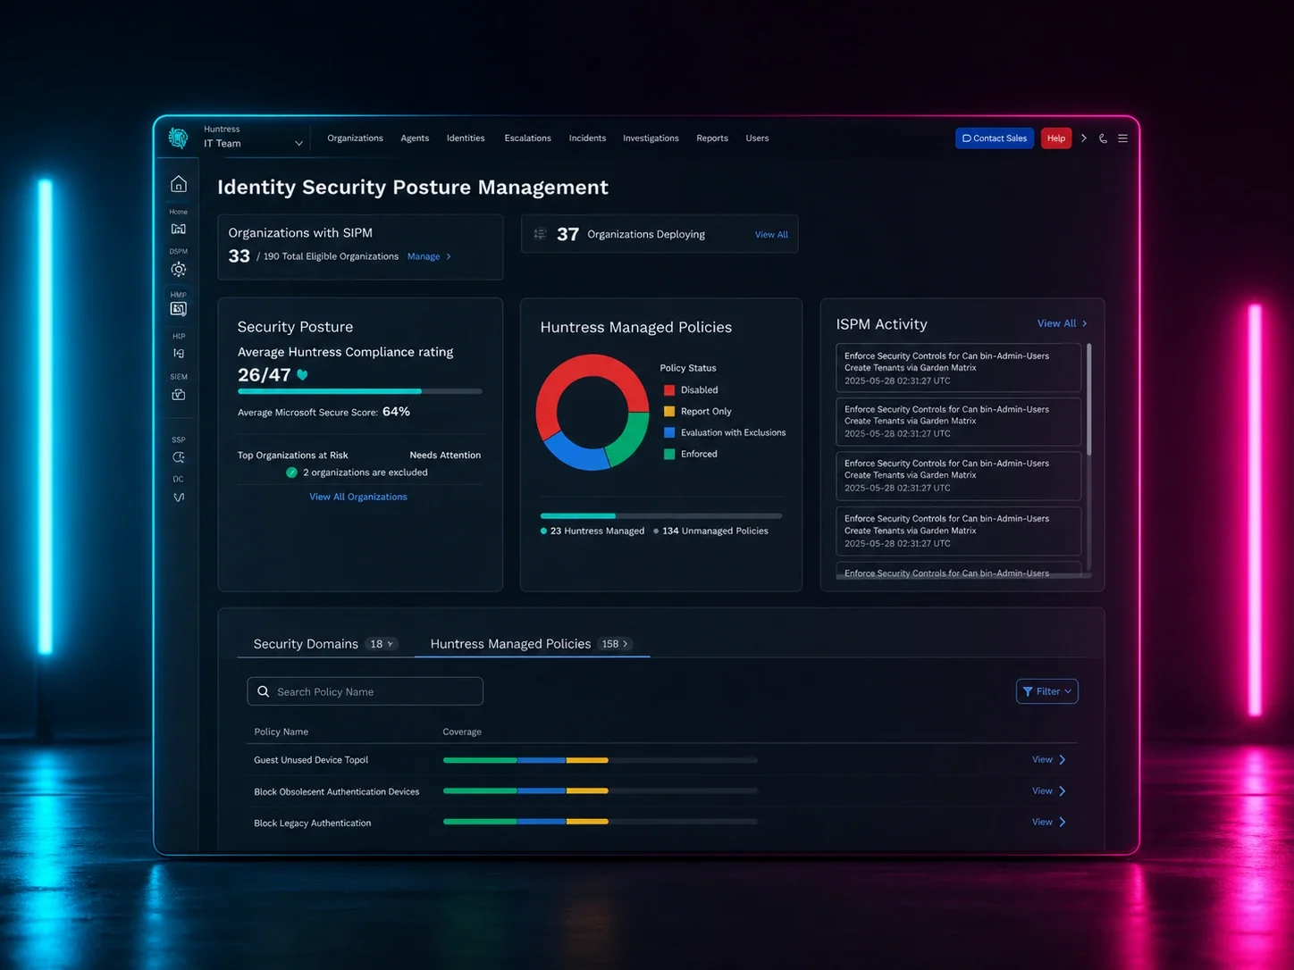Click the chevron for Block Obsolecent Authentication Devices

click(1063, 791)
